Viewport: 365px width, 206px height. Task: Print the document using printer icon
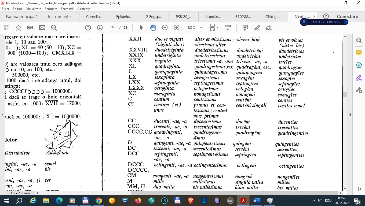tap(30, 28)
